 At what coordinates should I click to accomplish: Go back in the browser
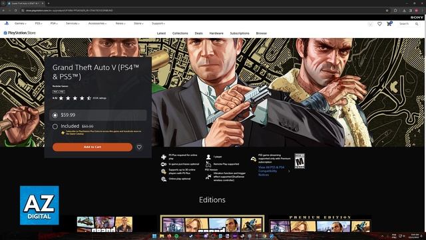pyautogui.click(x=3, y=11)
